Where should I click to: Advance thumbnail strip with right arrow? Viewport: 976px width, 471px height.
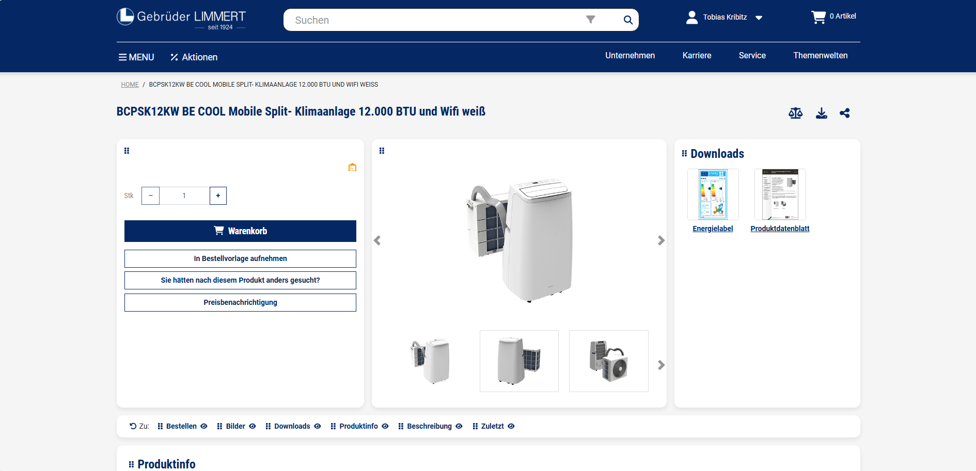pyautogui.click(x=661, y=365)
